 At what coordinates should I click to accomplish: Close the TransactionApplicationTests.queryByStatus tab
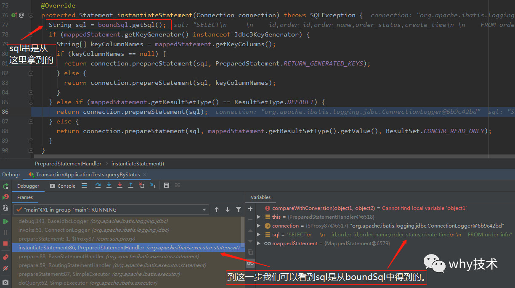tap(144, 175)
